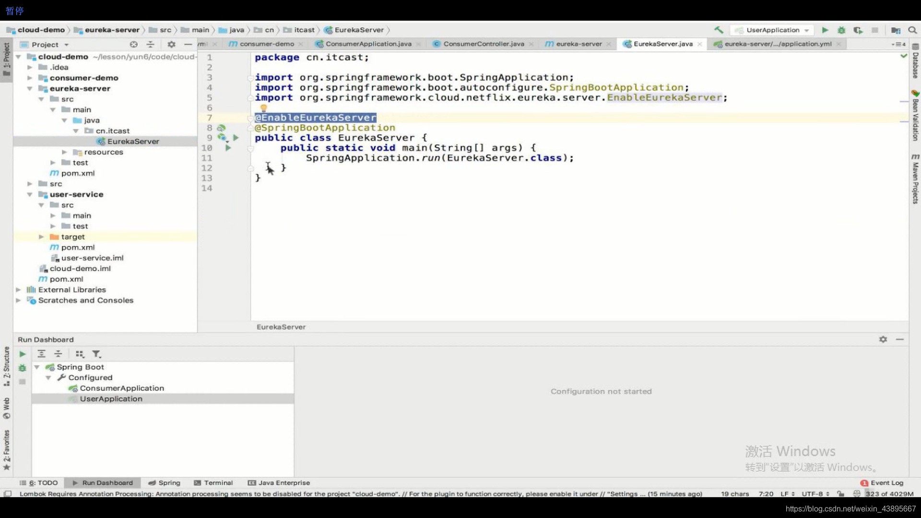Collapse all in the Project panel header
921x518 pixels.
(150, 44)
